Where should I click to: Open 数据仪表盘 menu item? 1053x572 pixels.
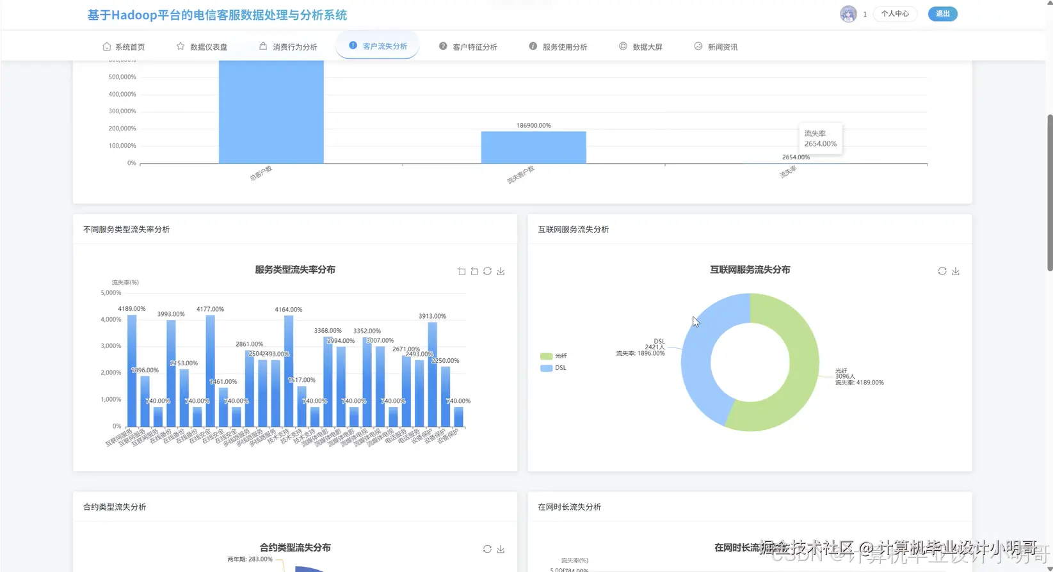tap(202, 47)
